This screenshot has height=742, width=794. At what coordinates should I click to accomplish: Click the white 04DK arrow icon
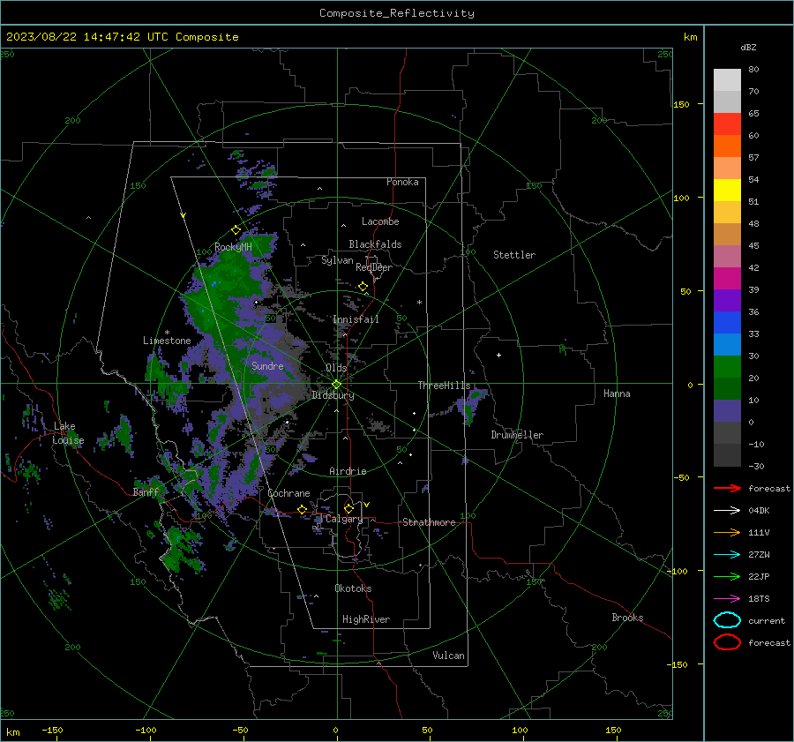727,511
